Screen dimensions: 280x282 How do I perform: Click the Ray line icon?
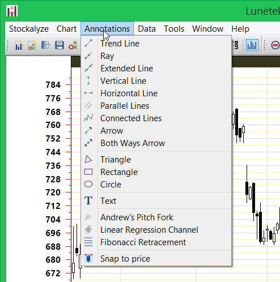pos(88,55)
